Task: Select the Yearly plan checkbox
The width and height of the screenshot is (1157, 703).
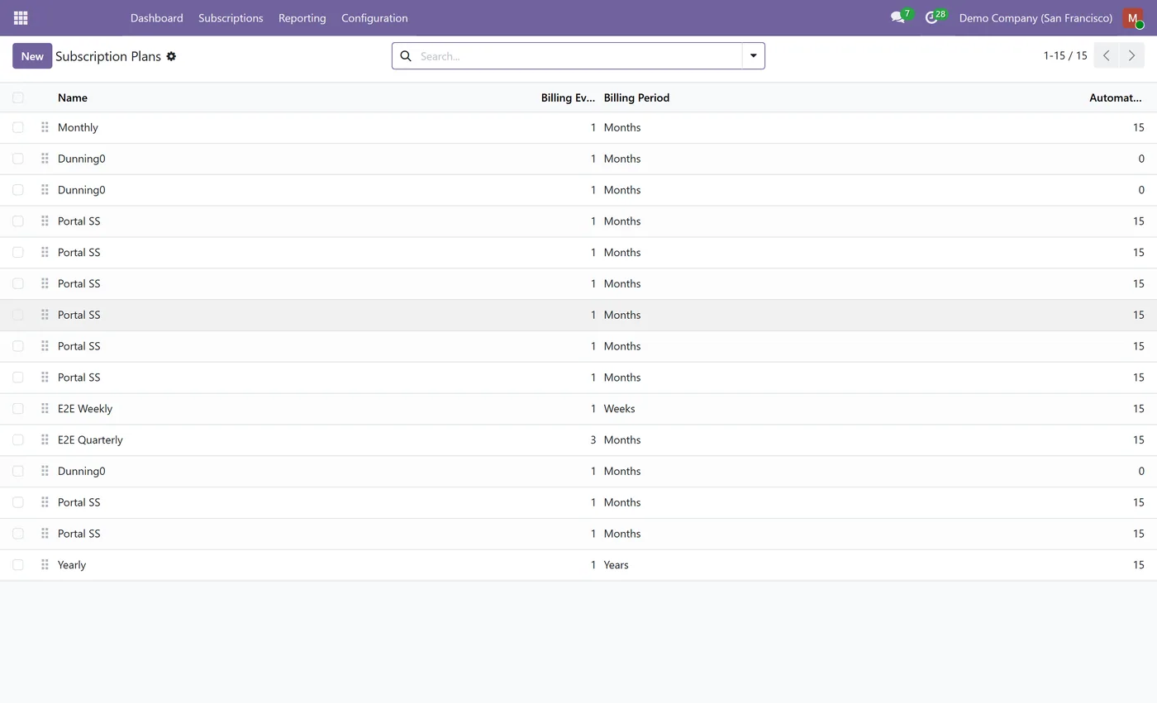Action: click(18, 565)
